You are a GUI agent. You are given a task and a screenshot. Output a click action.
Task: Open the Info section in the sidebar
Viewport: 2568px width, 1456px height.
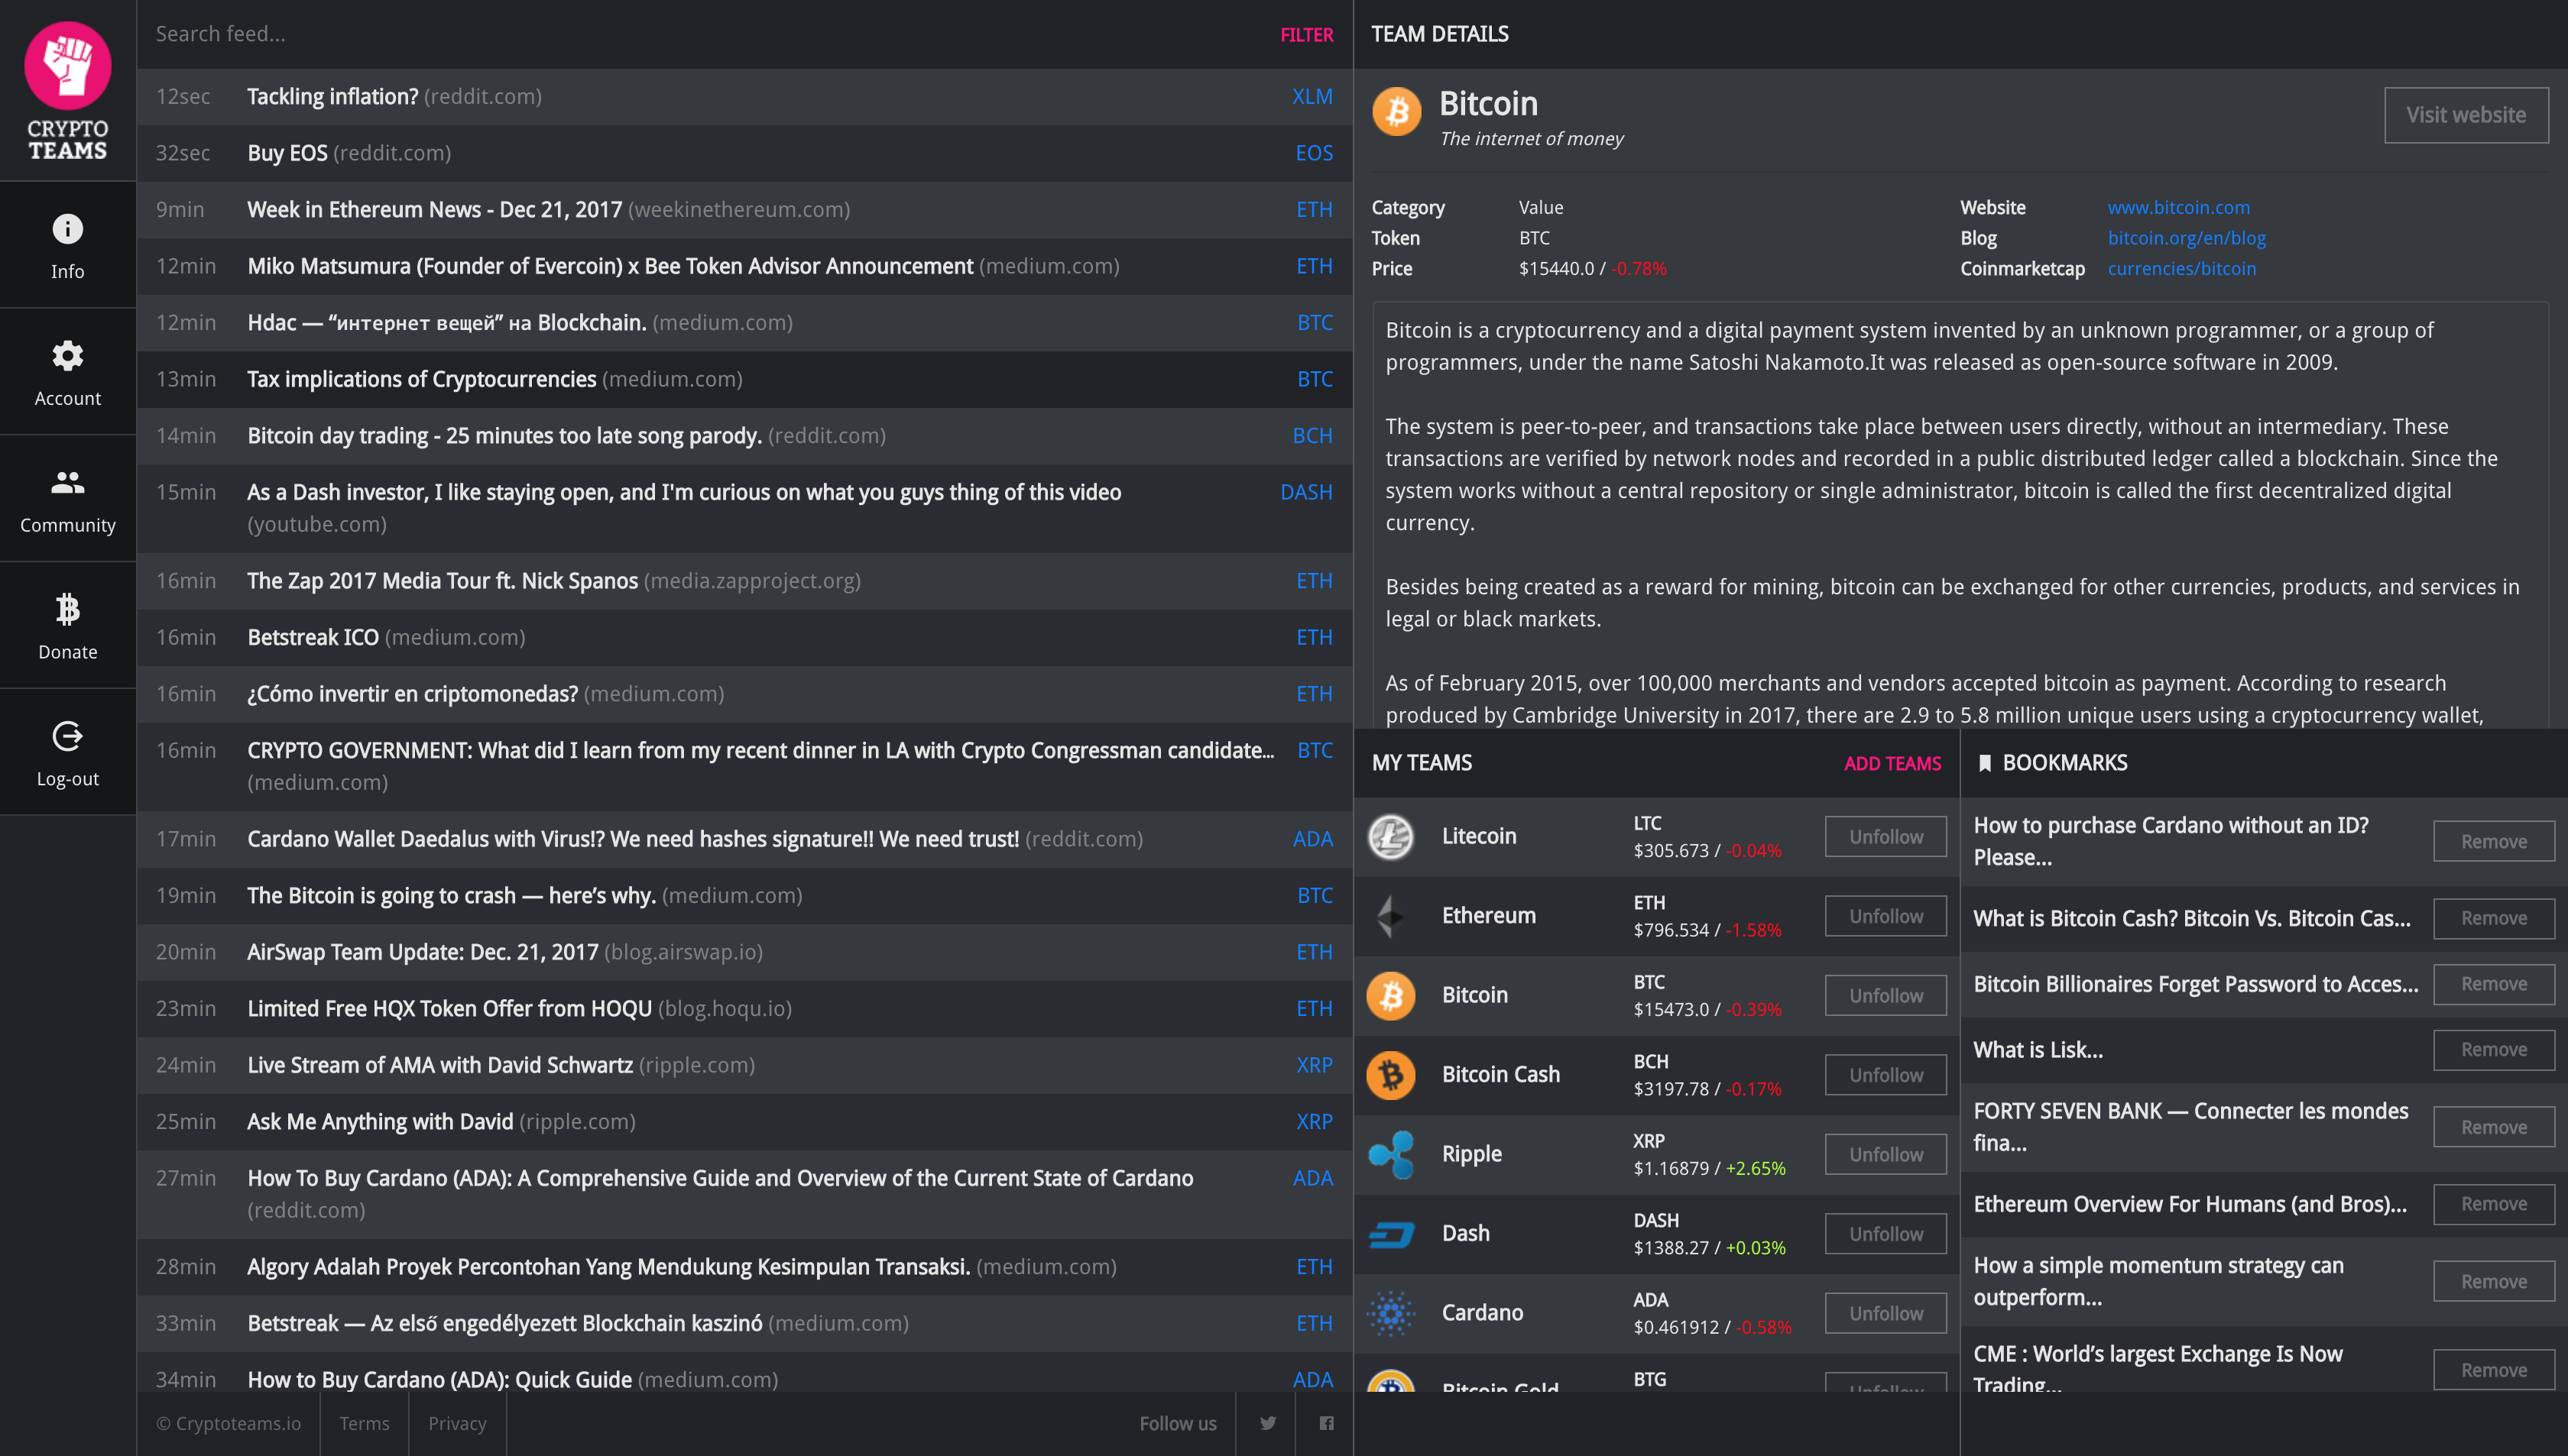click(x=67, y=243)
